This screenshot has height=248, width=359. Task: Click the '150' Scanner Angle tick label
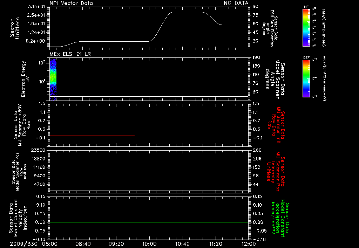pos(256,66)
